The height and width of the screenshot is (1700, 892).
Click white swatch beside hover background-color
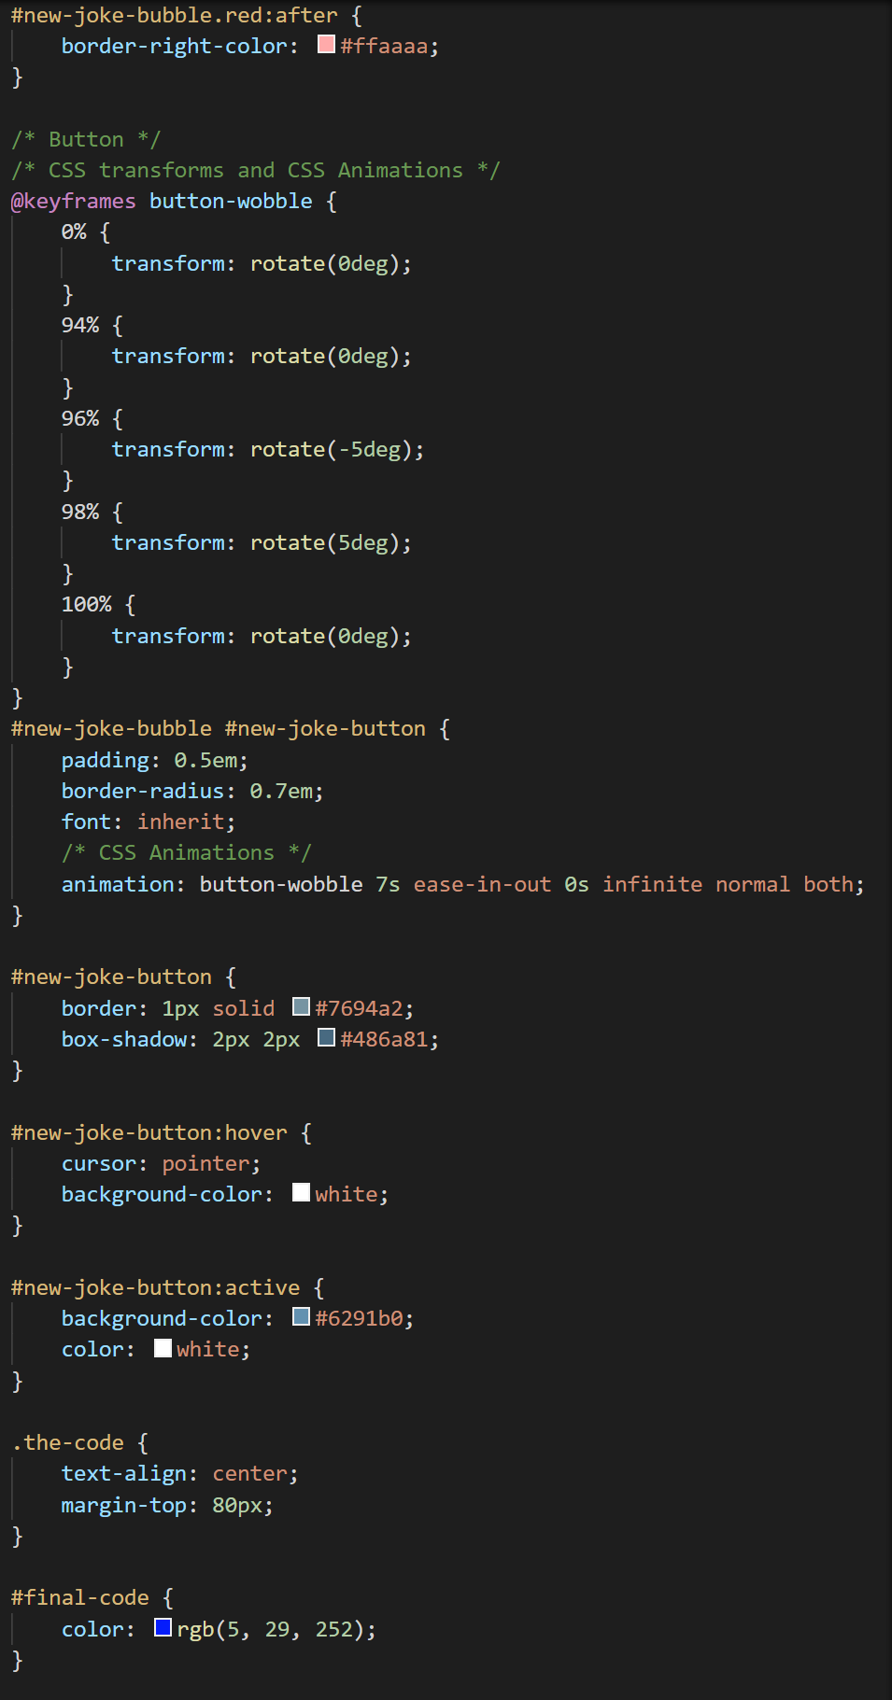point(301,1192)
